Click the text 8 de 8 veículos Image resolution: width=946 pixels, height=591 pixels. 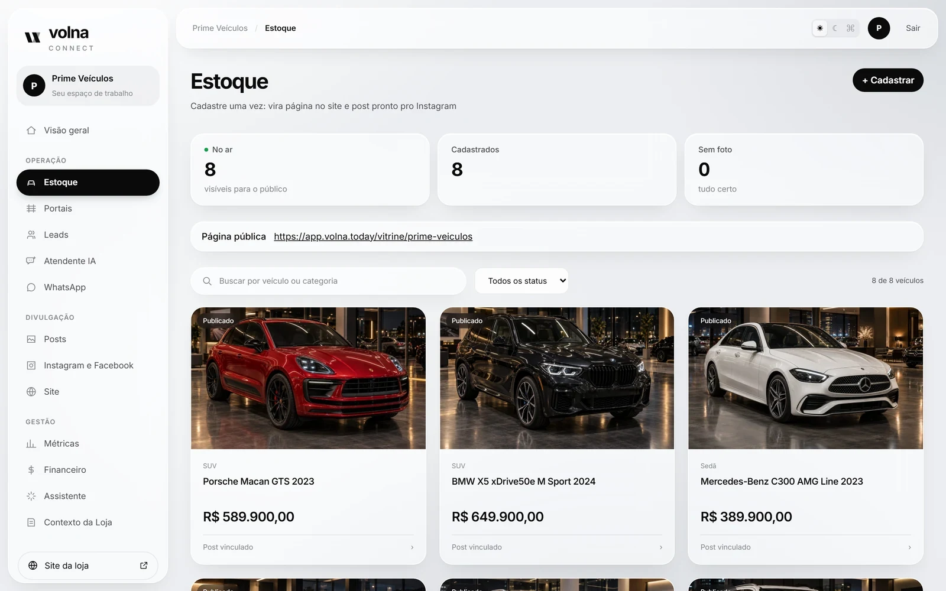pyautogui.click(x=897, y=281)
